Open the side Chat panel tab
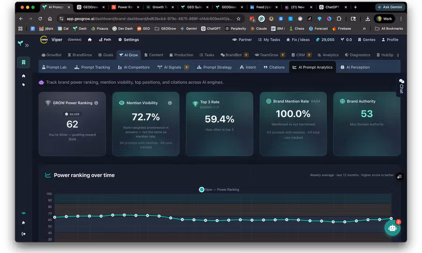This screenshot has width=422, height=253. click(x=401, y=86)
